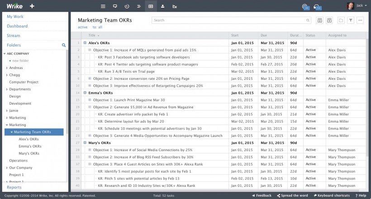Expand Objective 2: Increase conversion rate row

coord(90,79)
